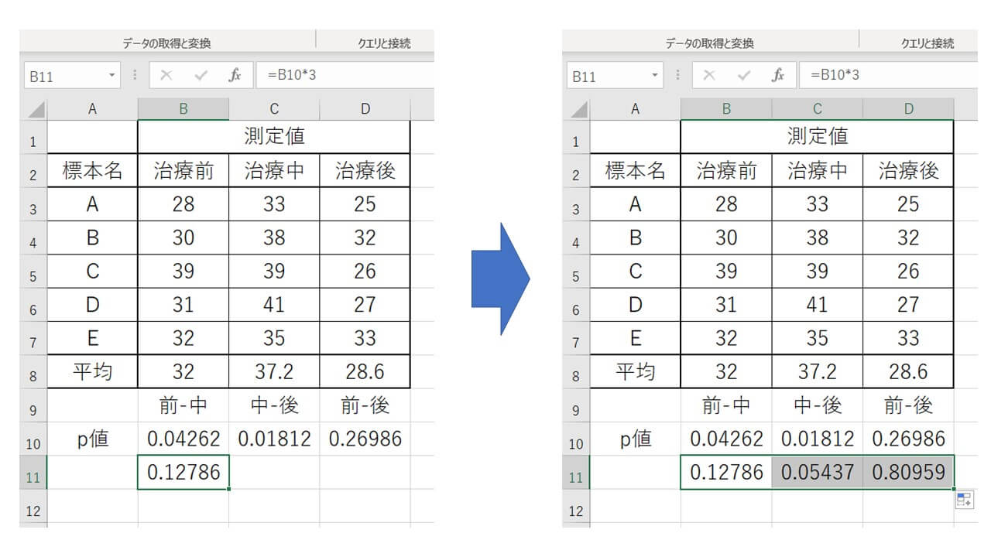Click the Auto Fill Options icon below D11
The height and width of the screenshot is (557, 991).
[x=964, y=500]
